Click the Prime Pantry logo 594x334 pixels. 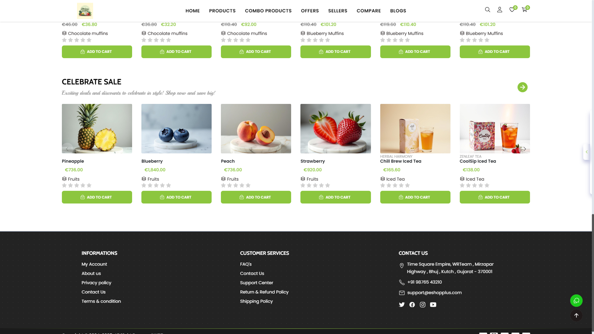[85, 11]
